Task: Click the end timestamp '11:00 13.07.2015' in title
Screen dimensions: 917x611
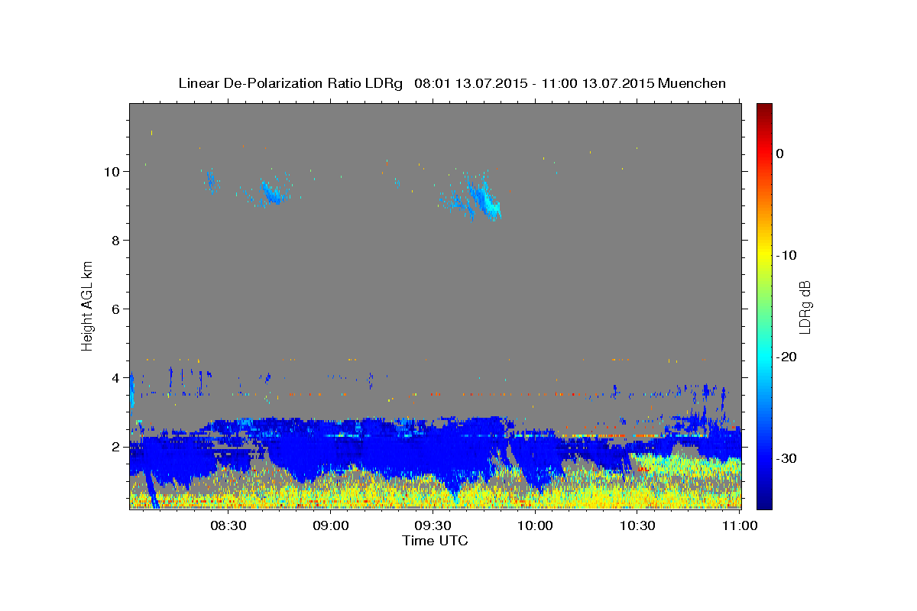Action: pyautogui.click(x=597, y=83)
